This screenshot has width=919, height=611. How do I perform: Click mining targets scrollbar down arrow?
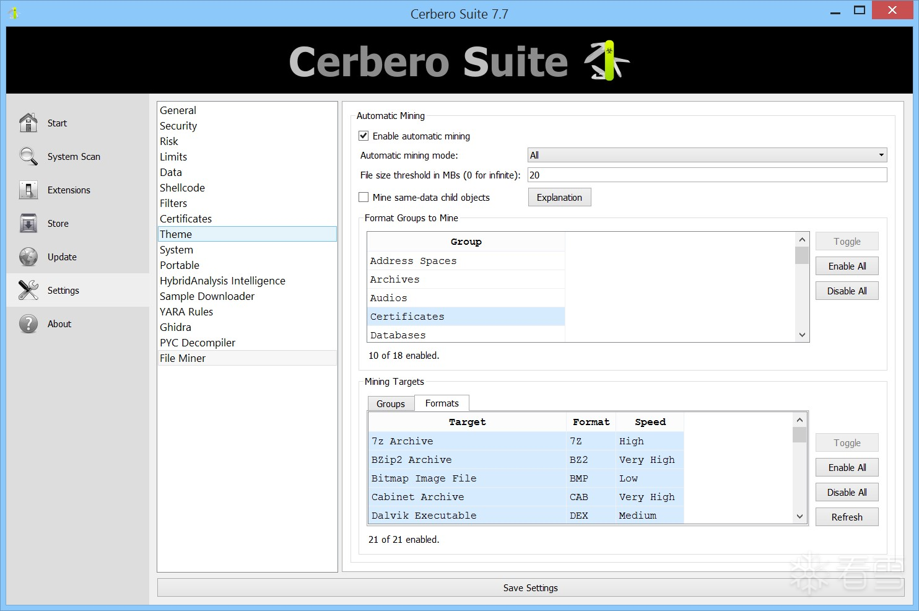point(800,516)
